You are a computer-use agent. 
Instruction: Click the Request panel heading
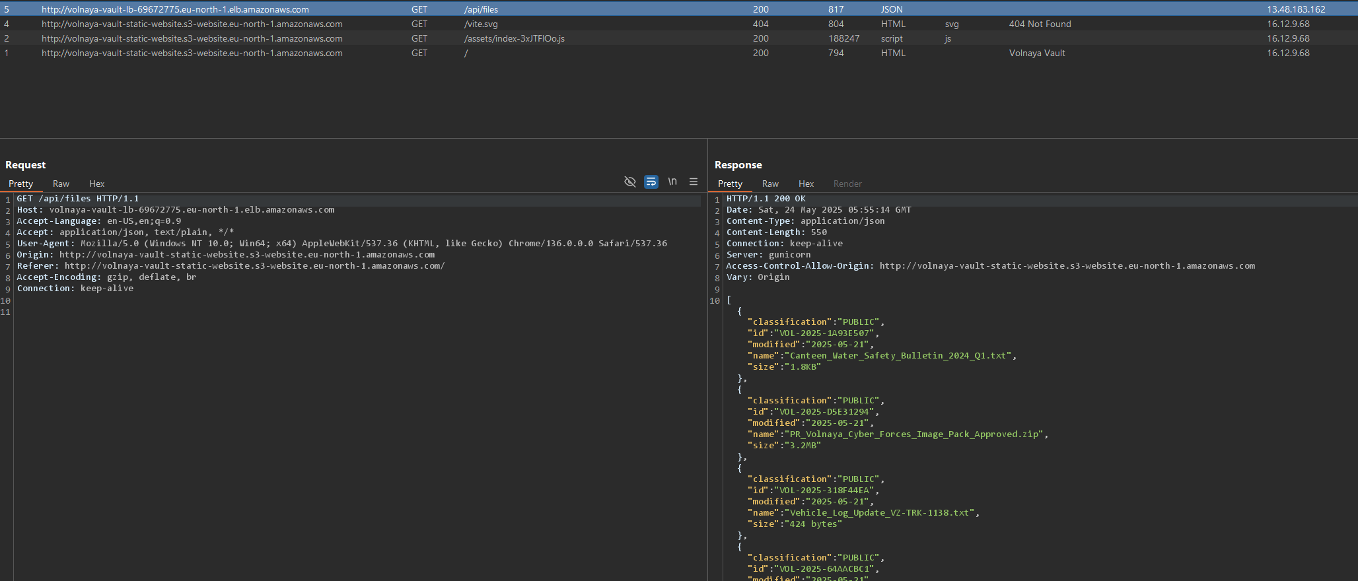(x=26, y=165)
